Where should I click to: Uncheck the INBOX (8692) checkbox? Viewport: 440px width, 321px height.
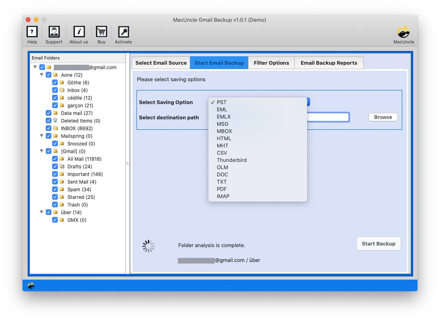49,128
